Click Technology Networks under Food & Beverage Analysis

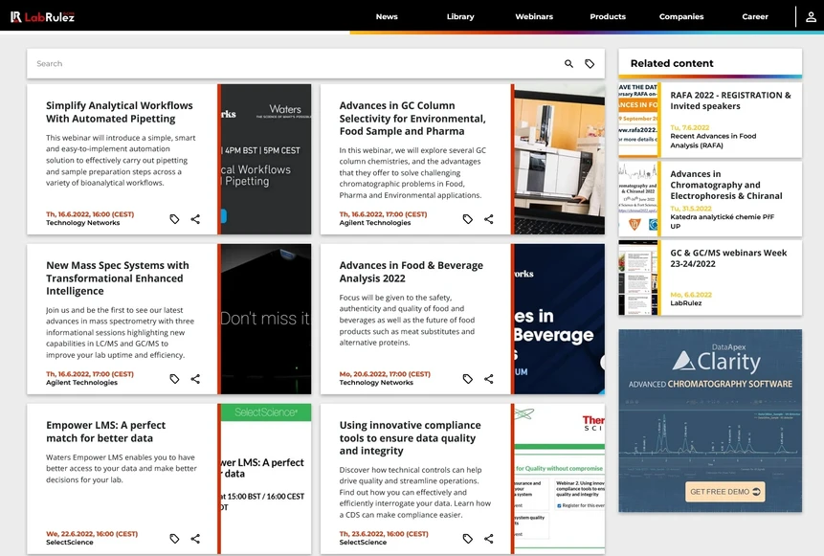point(376,383)
